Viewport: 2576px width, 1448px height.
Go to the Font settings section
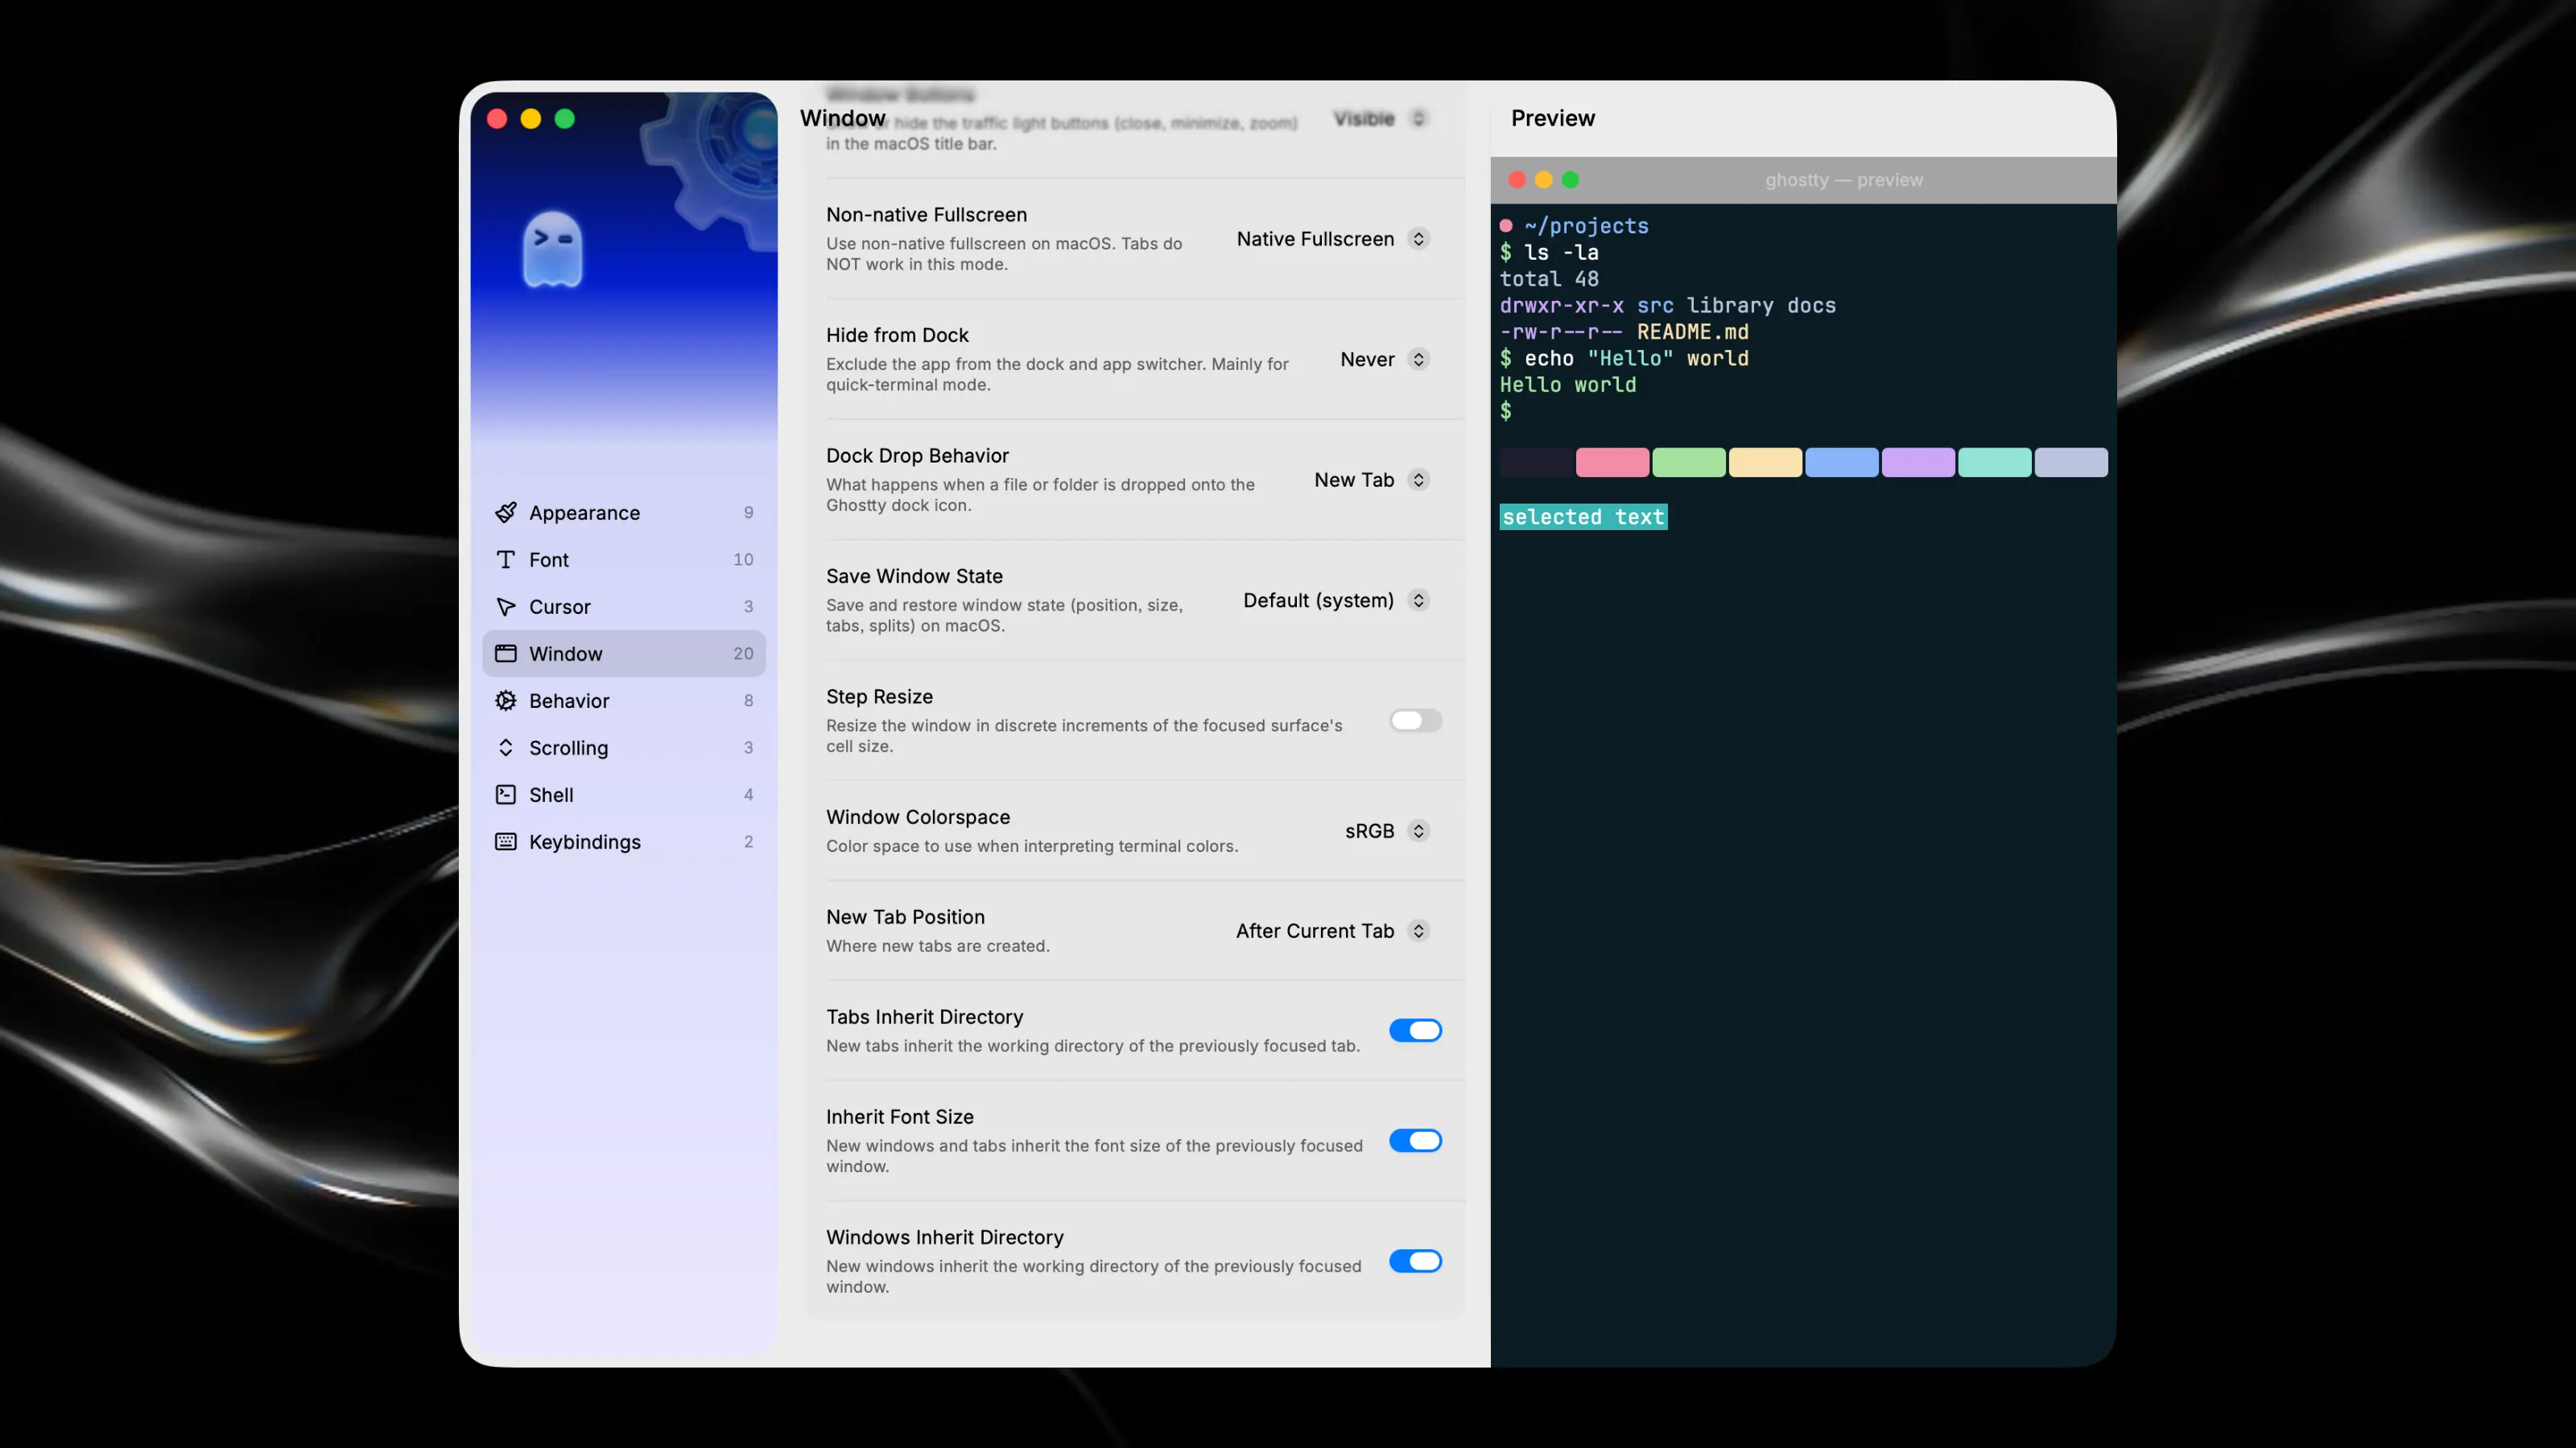624,560
